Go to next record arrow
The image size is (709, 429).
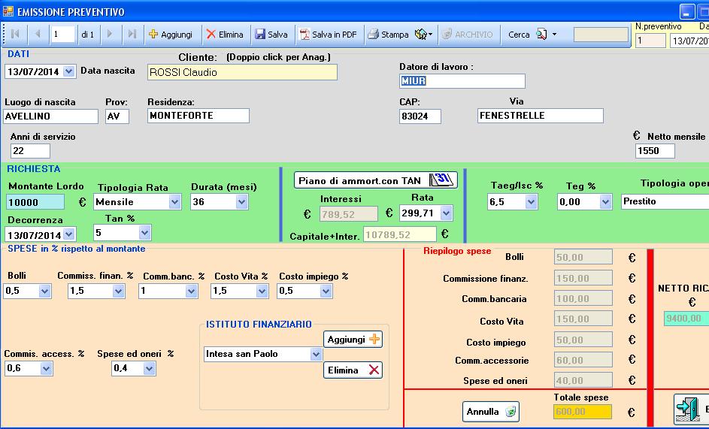(x=110, y=35)
